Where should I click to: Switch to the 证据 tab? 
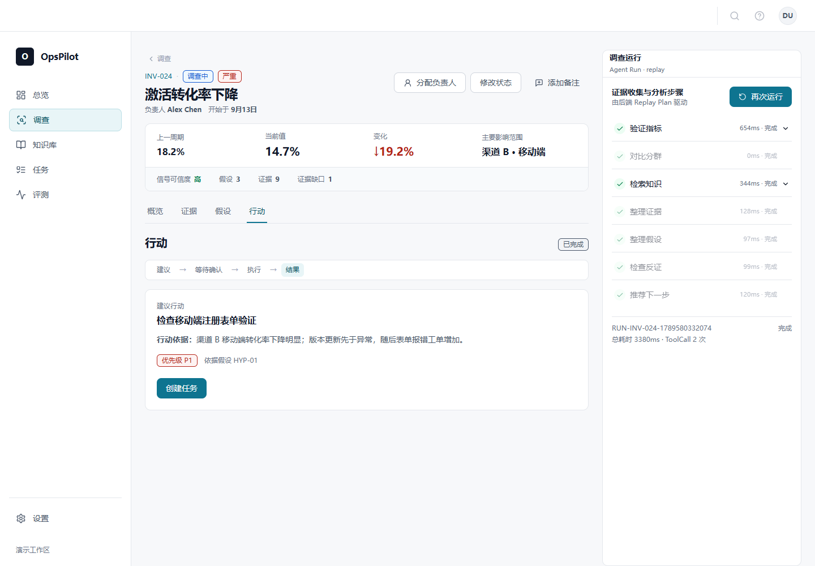point(189,211)
